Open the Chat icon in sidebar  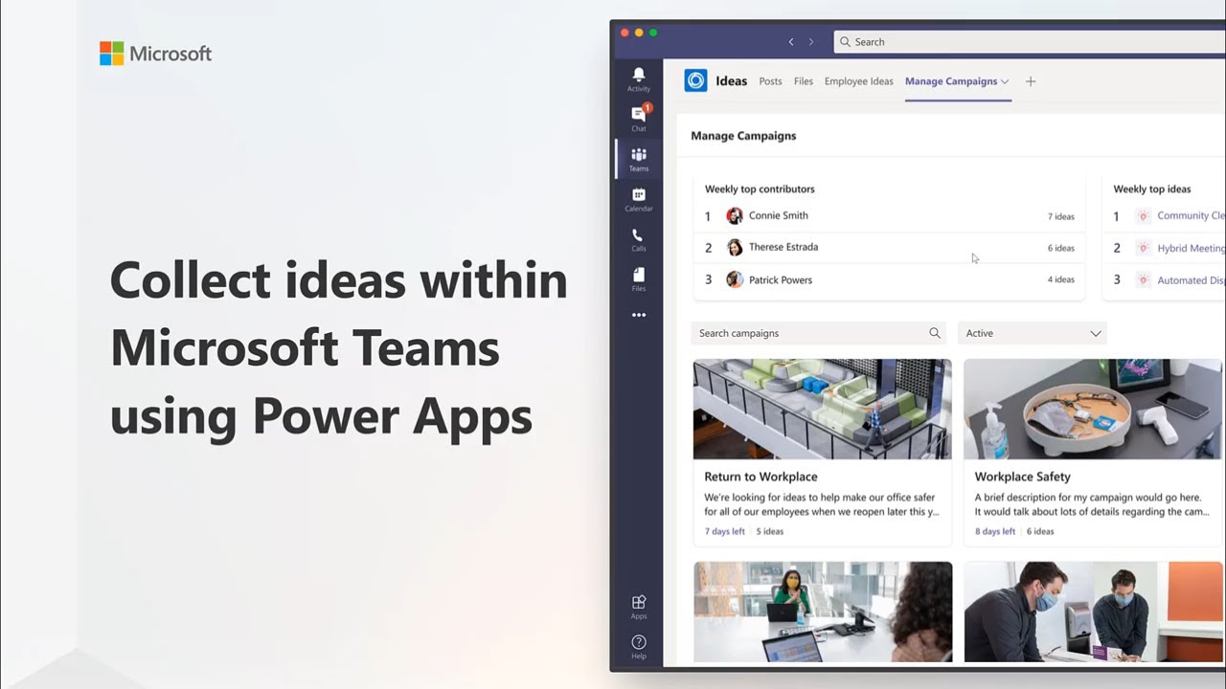click(639, 114)
